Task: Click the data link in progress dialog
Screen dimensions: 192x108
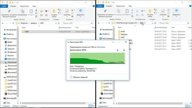Action: [x=103, y=47]
